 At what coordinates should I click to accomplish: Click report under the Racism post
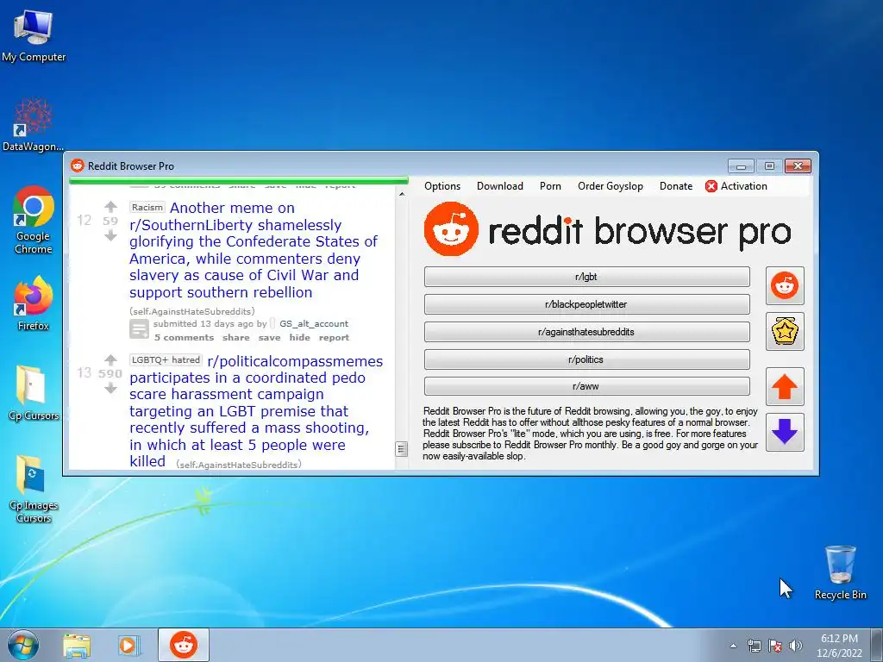click(334, 338)
